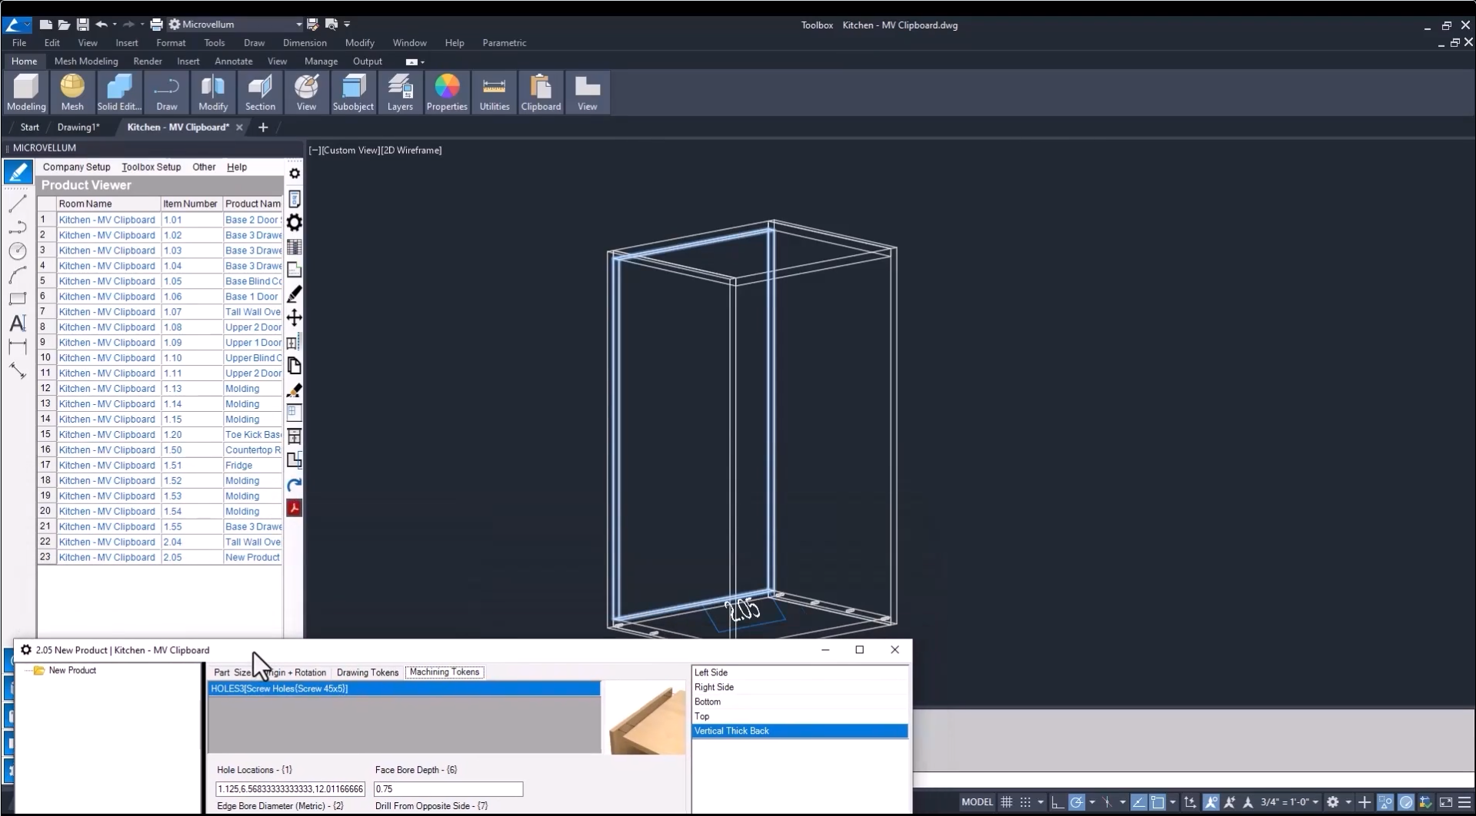
Task: Click the blue redo arrow icon in palette
Action: (294, 484)
